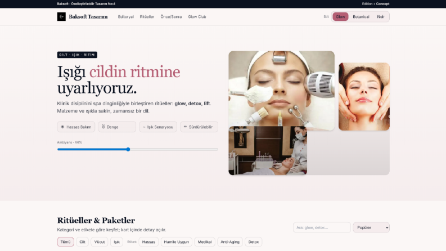446x251 pixels.
Task: Open the Editoryal nav link
Action: pos(126,17)
